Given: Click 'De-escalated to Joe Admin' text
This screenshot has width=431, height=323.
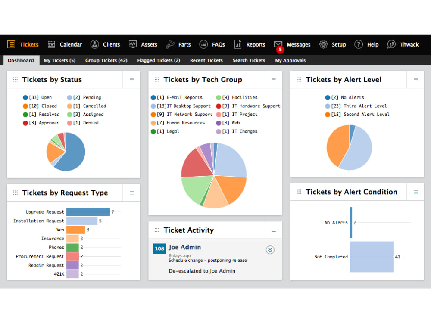Looking at the screenshot, I should 202,271.
